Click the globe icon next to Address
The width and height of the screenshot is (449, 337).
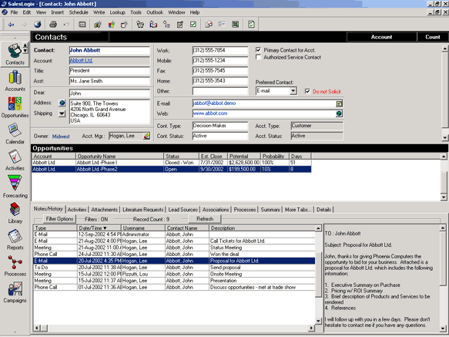pyautogui.click(x=62, y=103)
